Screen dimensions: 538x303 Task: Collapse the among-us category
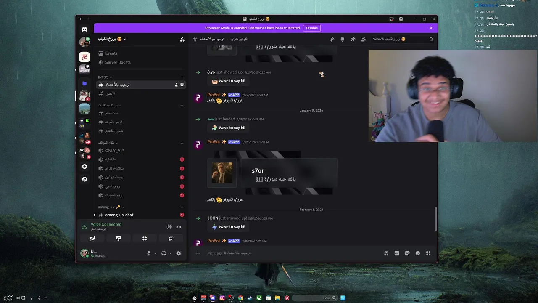pos(111,207)
